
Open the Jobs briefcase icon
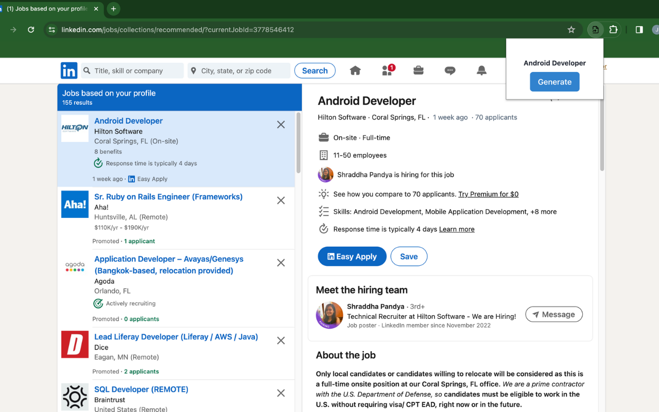[x=418, y=70]
